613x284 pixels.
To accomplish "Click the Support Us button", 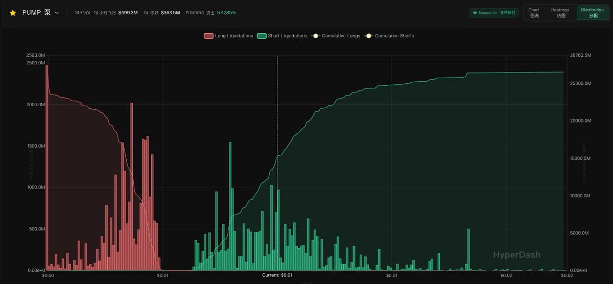I will click(494, 13).
